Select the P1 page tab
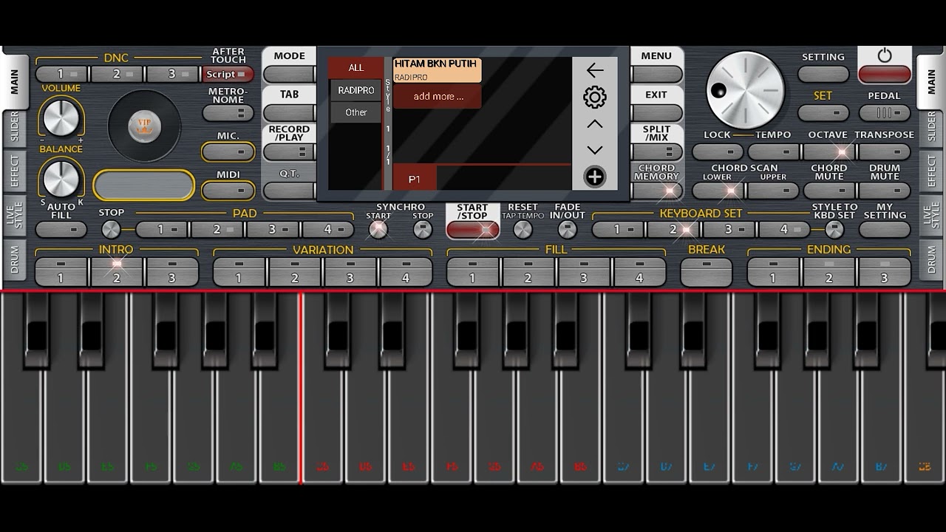The height and width of the screenshot is (532, 946). [415, 179]
